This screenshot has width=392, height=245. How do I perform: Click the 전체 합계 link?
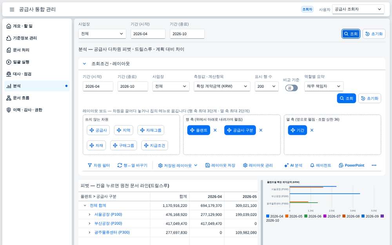click(98, 205)
